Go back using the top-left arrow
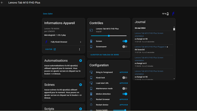197x111 pixels. tap(2, 3)
